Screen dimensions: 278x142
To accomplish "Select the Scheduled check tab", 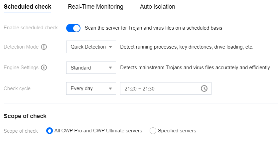I will pyautogui.click(x=28, y=7).
